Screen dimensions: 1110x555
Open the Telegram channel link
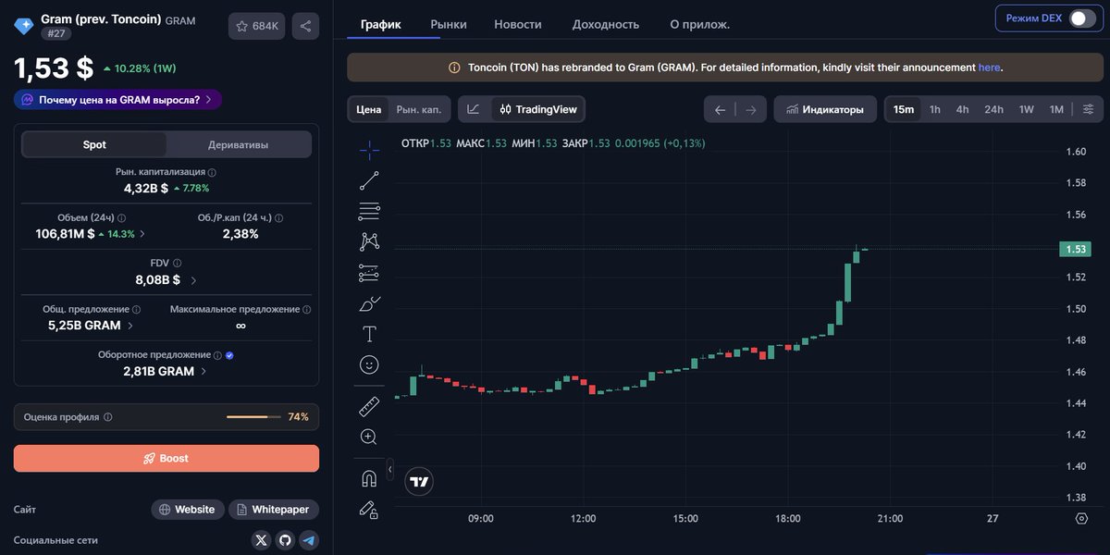click(x=309, y=540)
